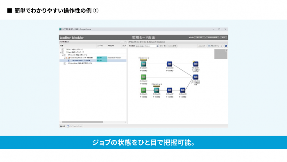Click the unit icon of SP-Dev-Kintai row
The image size is (287, 162).
(x=65, y=63)
